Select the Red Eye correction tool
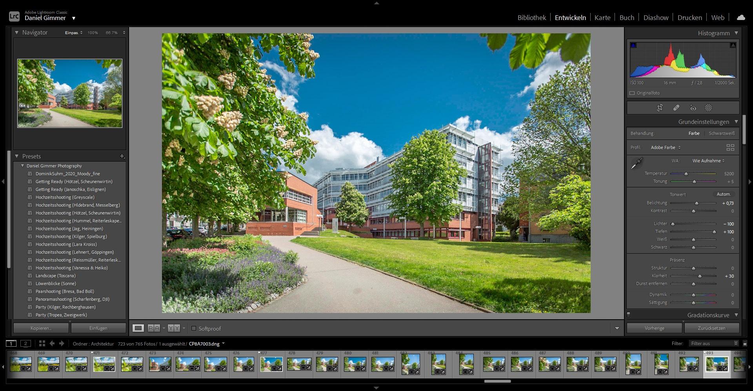Screen dimensions: 753x391 (693, 108)
